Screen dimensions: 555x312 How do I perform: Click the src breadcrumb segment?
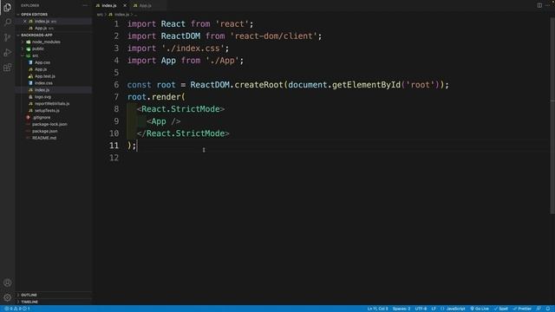point(100,15)
